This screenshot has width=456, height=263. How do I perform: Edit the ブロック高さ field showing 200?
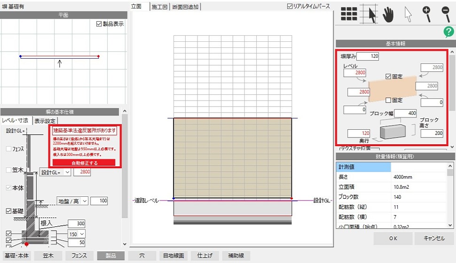(x=432, y=133)
